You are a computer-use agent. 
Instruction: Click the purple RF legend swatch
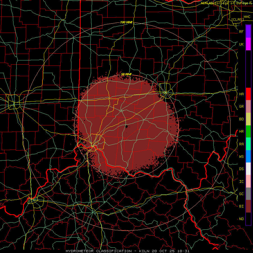pos(248,31)
